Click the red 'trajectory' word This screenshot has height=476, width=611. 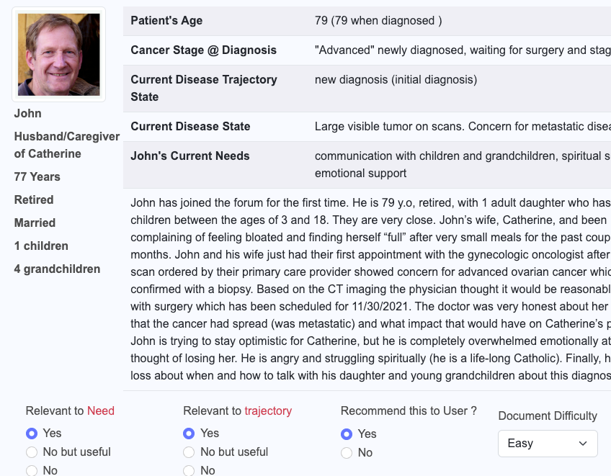(x=268, y=411)
